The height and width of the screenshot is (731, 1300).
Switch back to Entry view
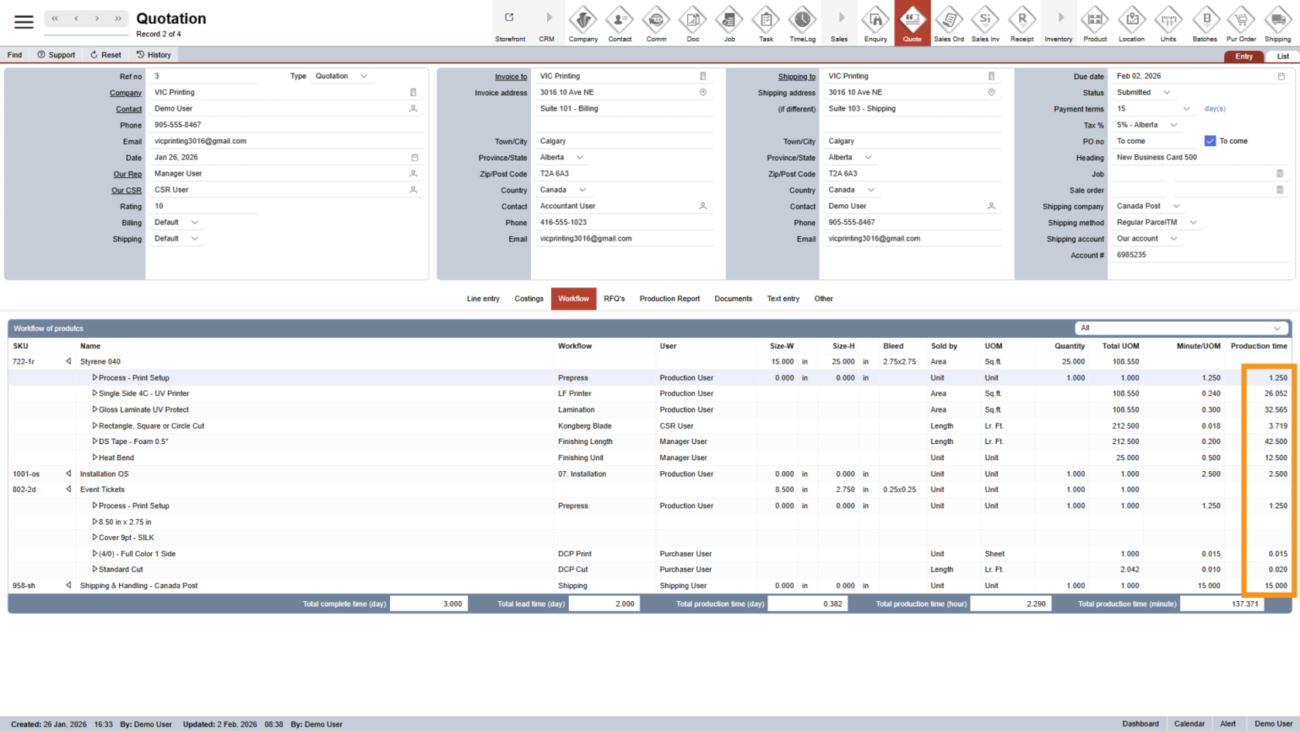1244,56
